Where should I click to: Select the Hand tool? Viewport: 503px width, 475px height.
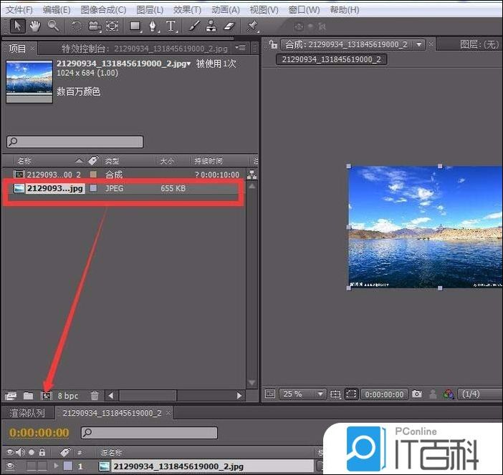pyautogui.click(x=34, y=26)
